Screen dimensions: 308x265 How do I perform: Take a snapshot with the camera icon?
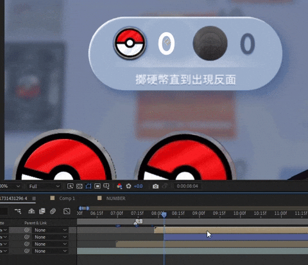point(155,187)
